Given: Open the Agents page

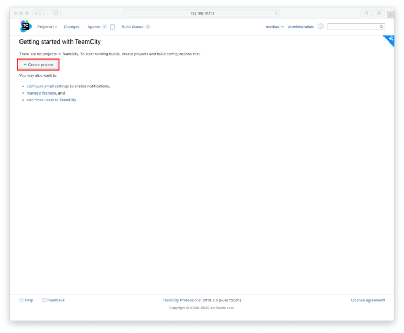Looking at the screenshot, I should (x=94, y=27).
